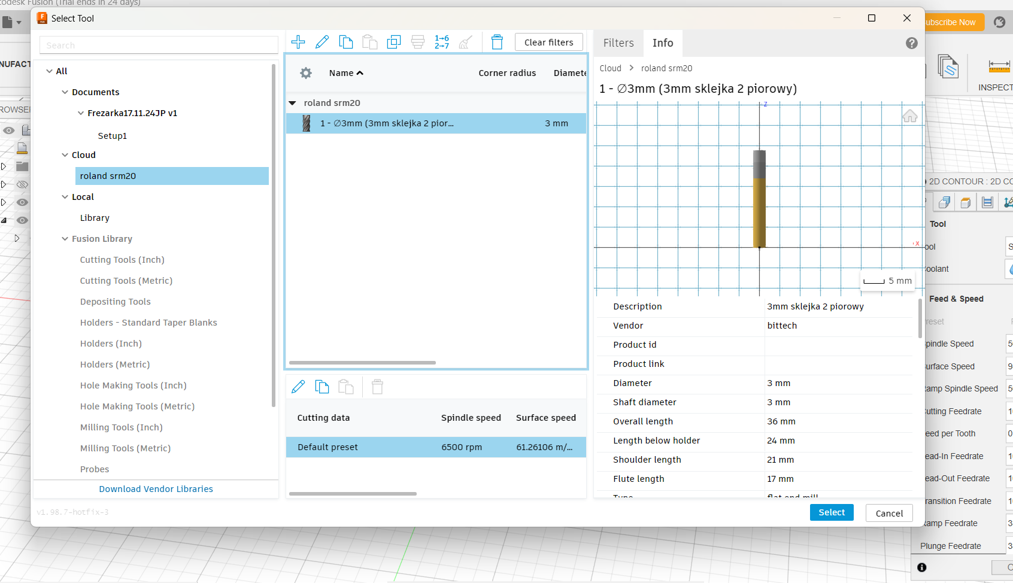
Task: Click Info panel vertical scrollbar
Action: click(920, 318)
